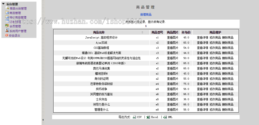The width and height of the screenshot is (259, 125).
Task: Edit product 藏地密码6
Action: pos(215,74)
